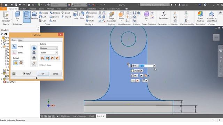This screenshot has width=223, height=125.
Task: Choose the Loft feature
Action: (43, 17)
